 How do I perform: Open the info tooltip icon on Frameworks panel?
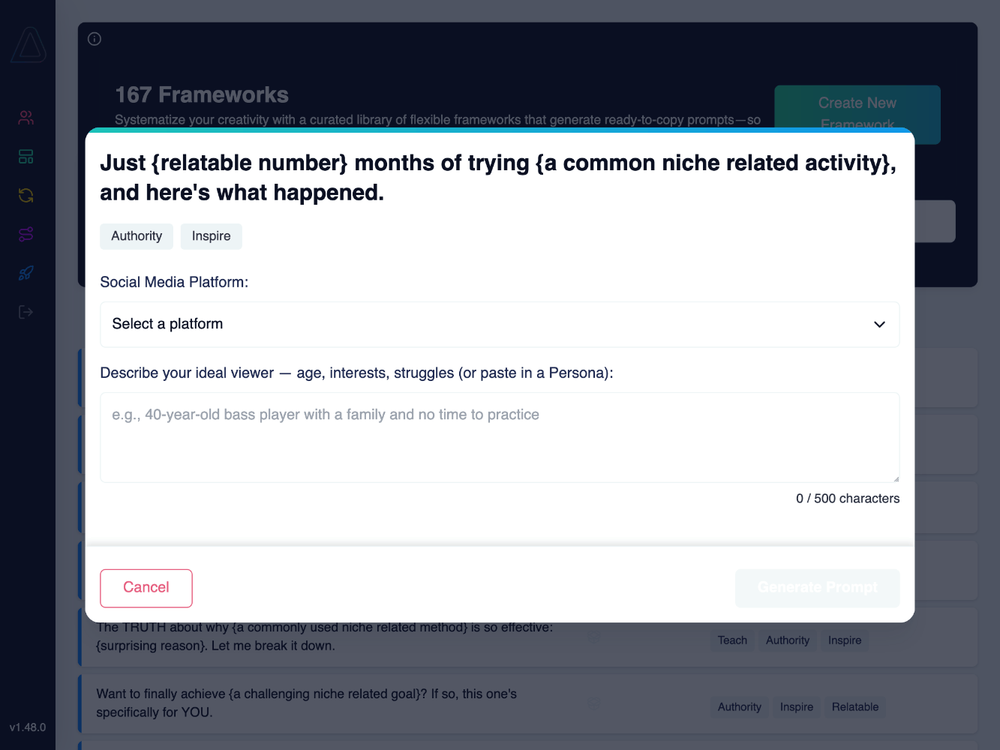[x=94, y=38]
